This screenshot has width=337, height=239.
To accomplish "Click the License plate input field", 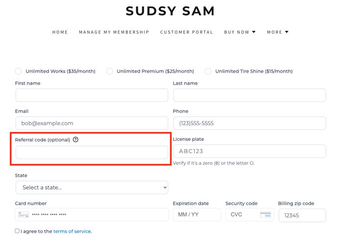I will click(x=250, y=151).
